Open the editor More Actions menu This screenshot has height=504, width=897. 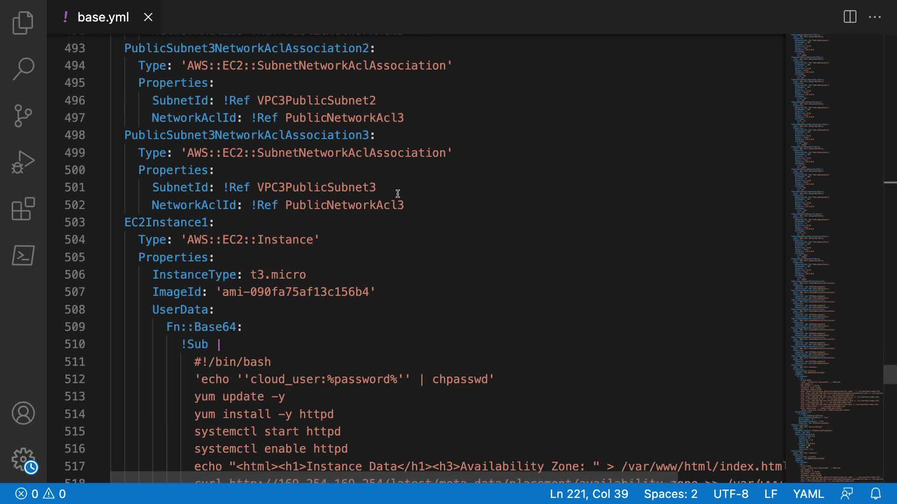coord(875,17)
